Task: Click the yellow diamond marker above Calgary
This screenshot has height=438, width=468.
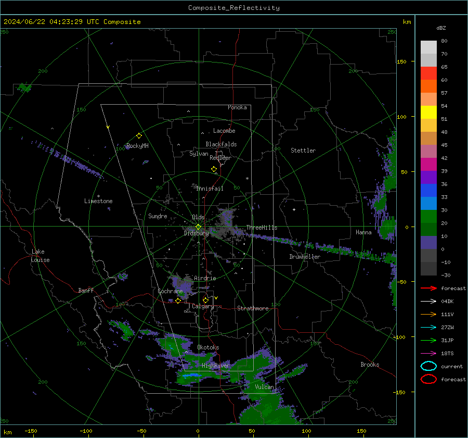Action: tap(205, 300)
